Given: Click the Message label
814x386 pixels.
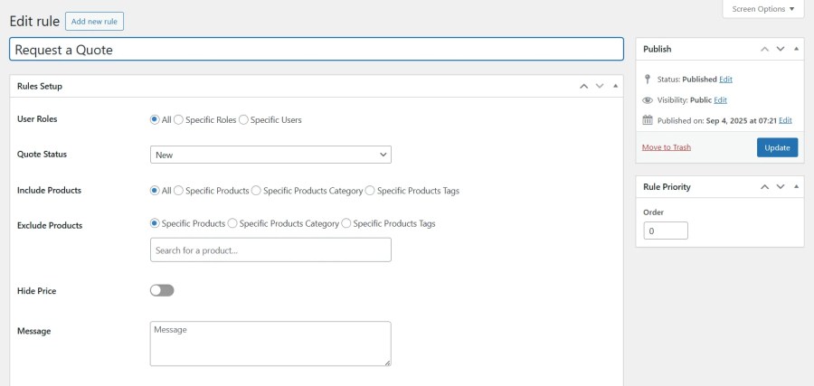Looking at the screenshot, I should pyautogui.click(x=33, y=331).
